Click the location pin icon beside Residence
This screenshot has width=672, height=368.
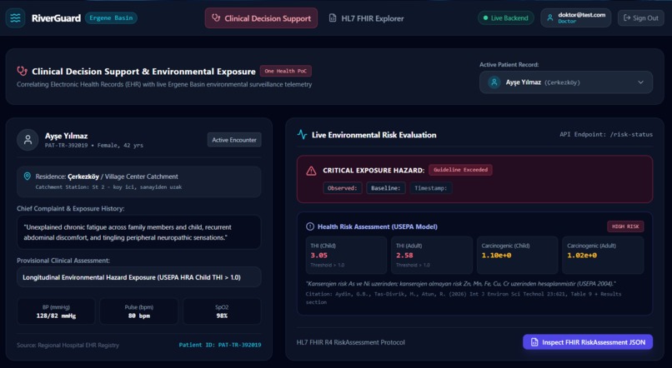click(x=27, y=177)
